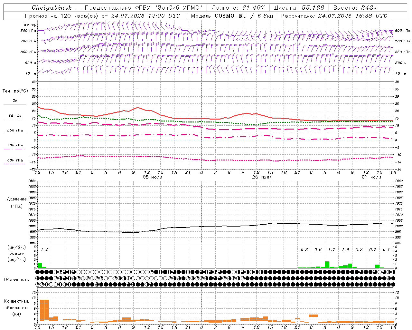Click the 1.9 precipitation total value
This screenshot has width=412, height=330.
(x=345, y=250)
